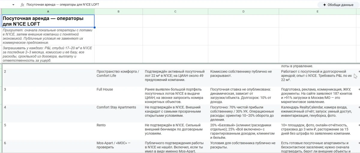Image resolution: width=360 pixels, height=153 pixels.
Task: Select the Full House cell
Action: 118,95
